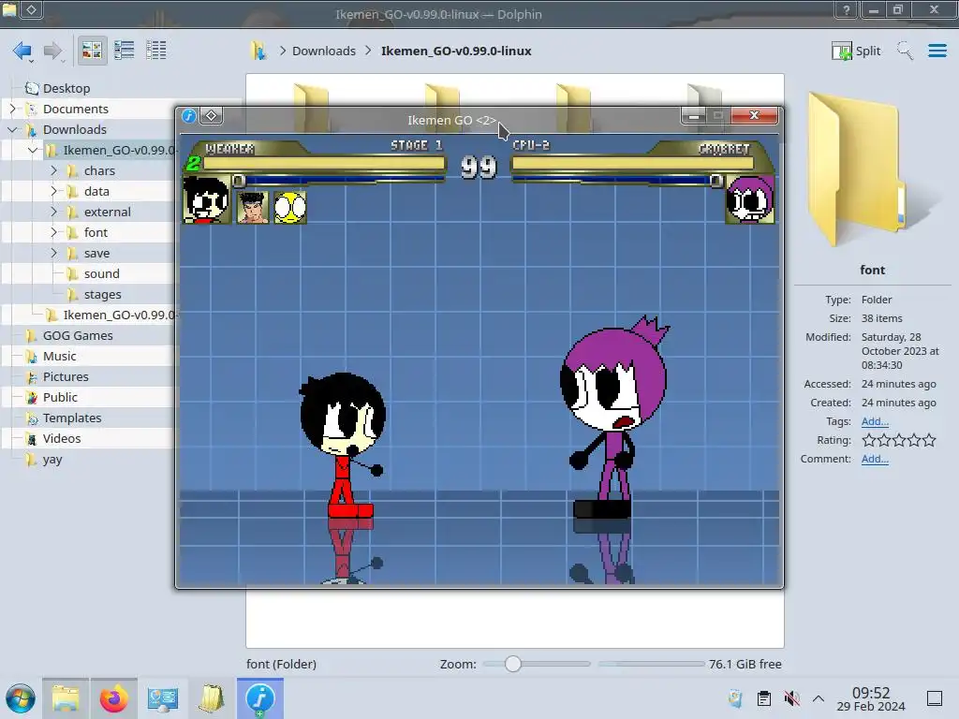Switch Dolphin to Icons view mode
959x719 pixels.
[x=92, y=51]
